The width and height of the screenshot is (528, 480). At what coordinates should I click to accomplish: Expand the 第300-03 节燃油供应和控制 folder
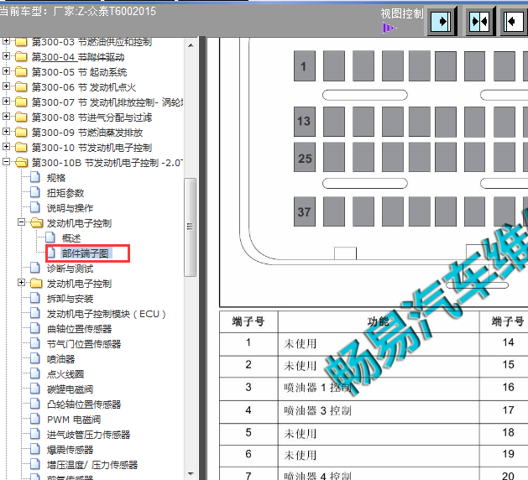(6, 41)
